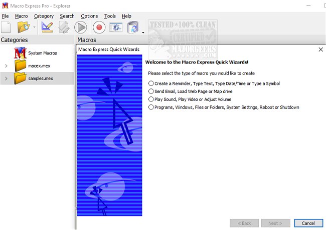Open the gear window Quick Wizards icon
Screen dimensions: 326x230
point(116,27)
